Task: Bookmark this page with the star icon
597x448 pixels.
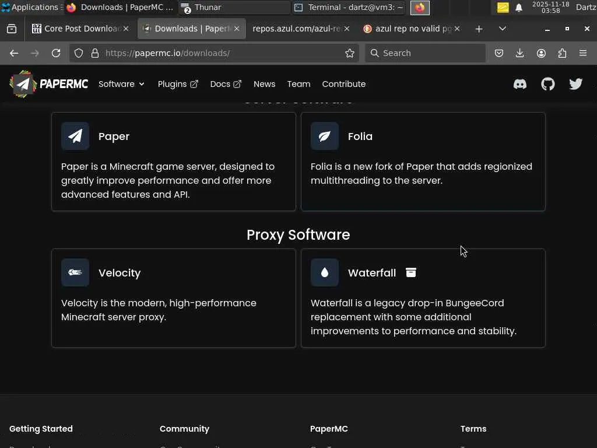Action: (x=350, y=53)
